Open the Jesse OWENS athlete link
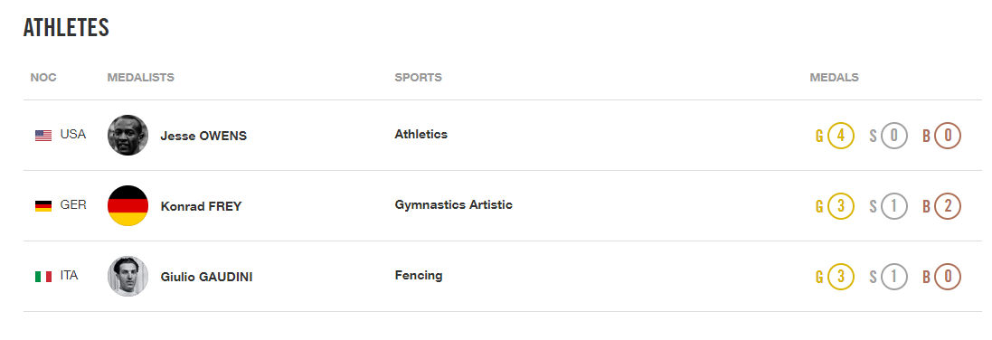 (203, 137)
